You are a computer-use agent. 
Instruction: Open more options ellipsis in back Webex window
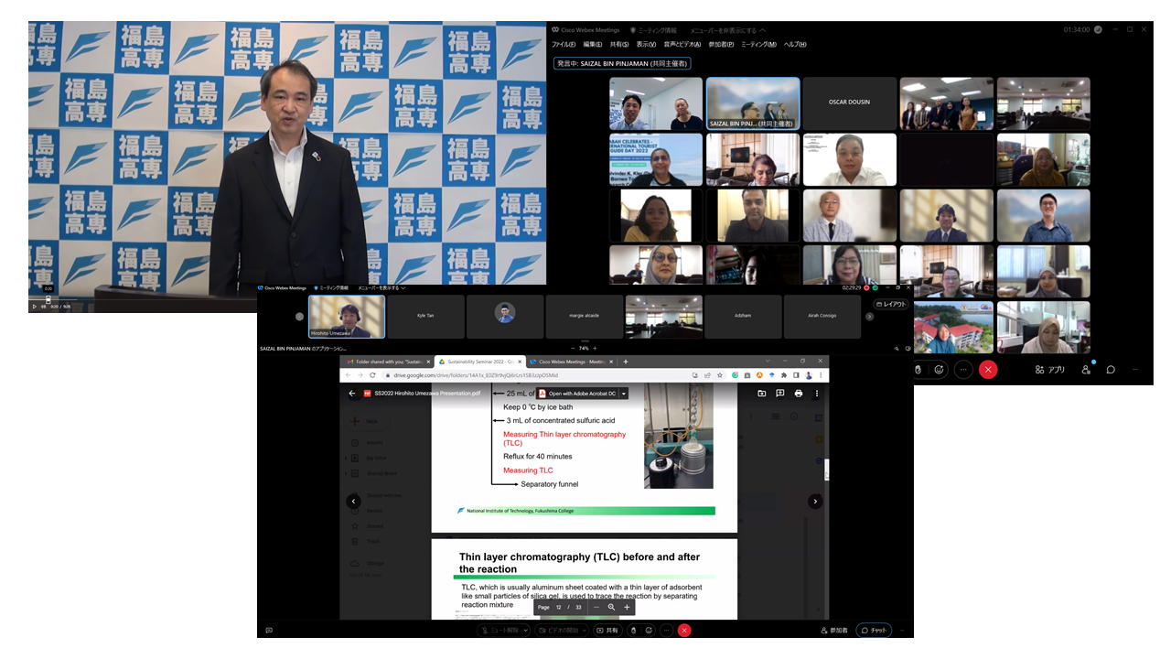pyautogui.click(x=963, y=370)
